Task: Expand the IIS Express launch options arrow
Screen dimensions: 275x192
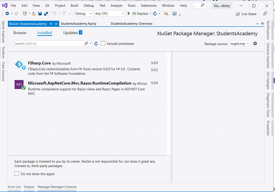Action: pyautogui.click(x=150, y=13)
